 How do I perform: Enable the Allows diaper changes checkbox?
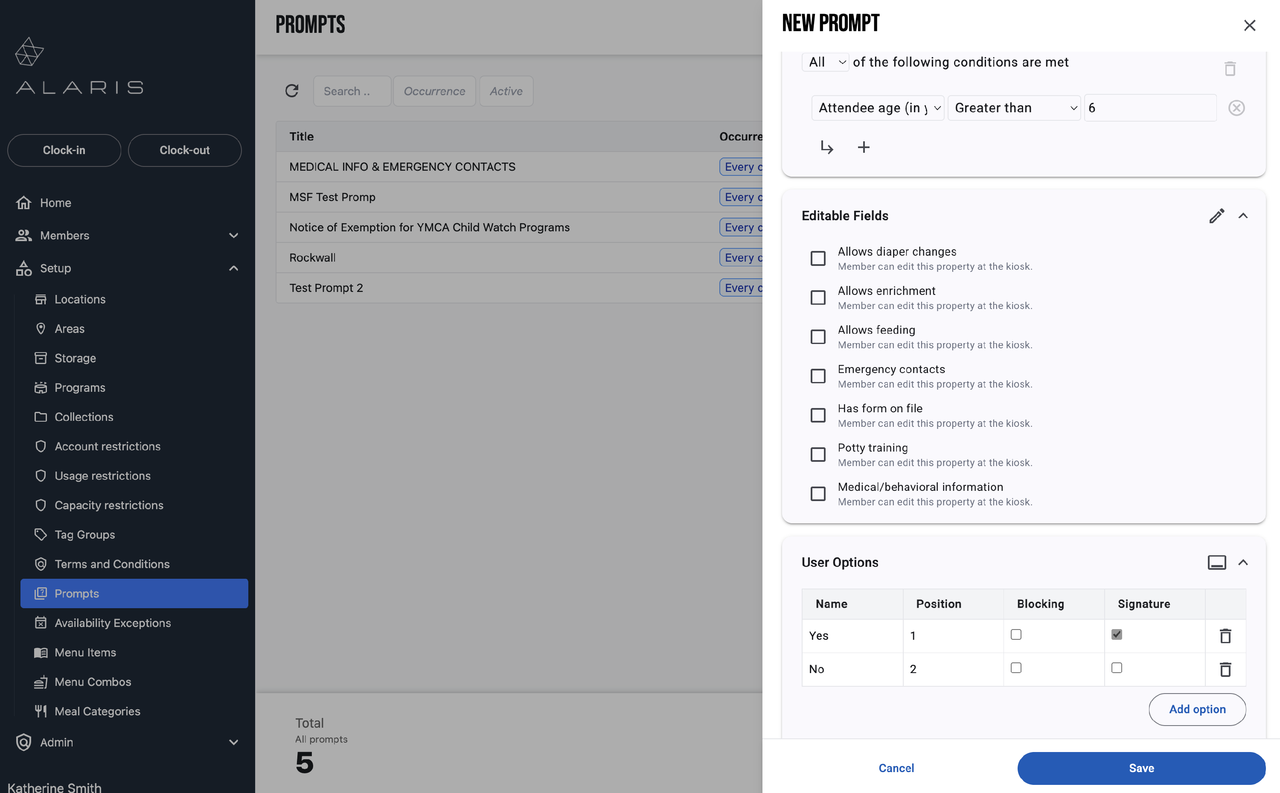(817, 259)
